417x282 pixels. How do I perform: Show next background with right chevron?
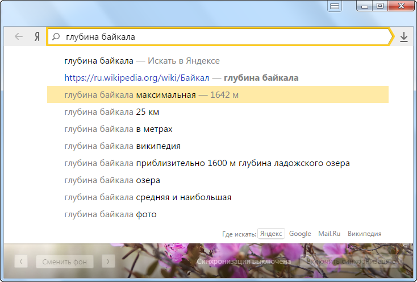pos(109,262)
